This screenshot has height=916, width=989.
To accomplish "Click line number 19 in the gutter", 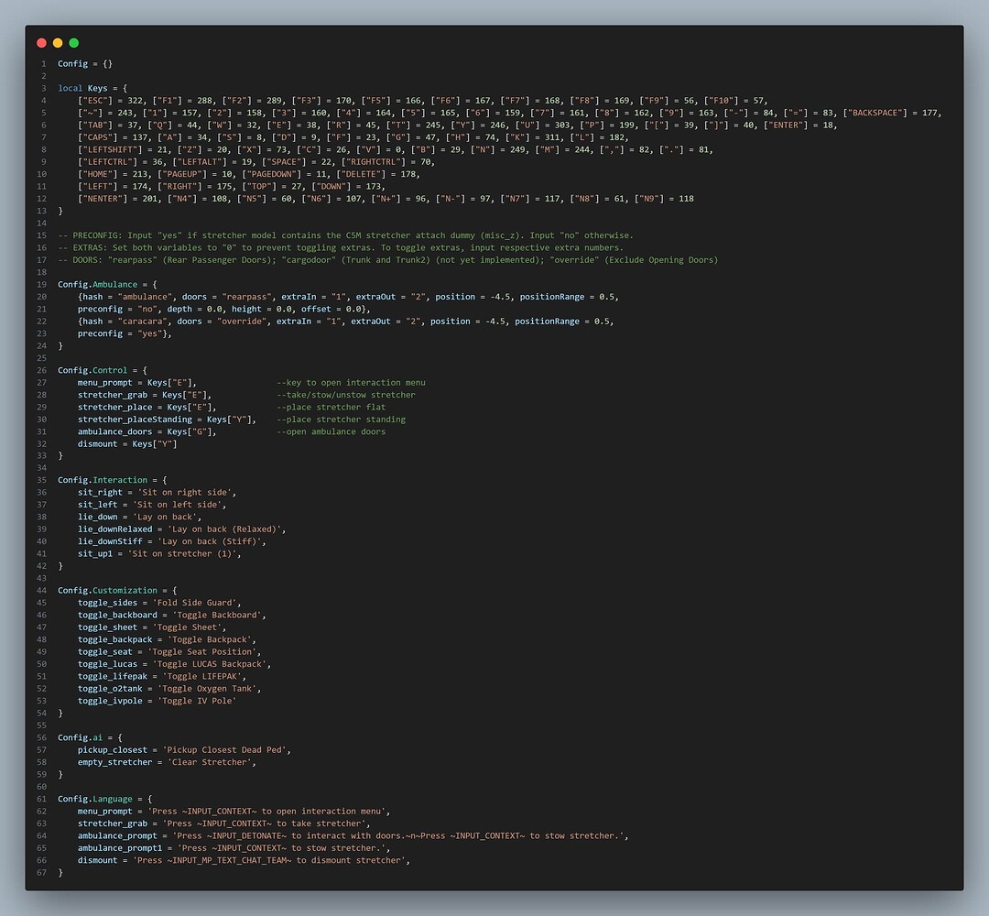I will pyautogui.click(x=40, y=284).
